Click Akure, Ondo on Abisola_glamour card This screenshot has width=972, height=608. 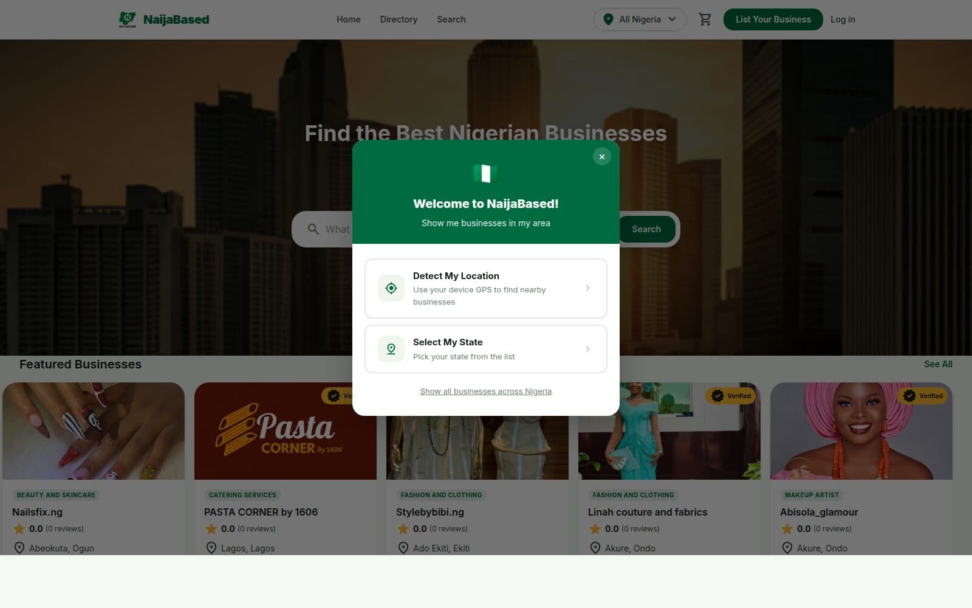pos(822,548)
